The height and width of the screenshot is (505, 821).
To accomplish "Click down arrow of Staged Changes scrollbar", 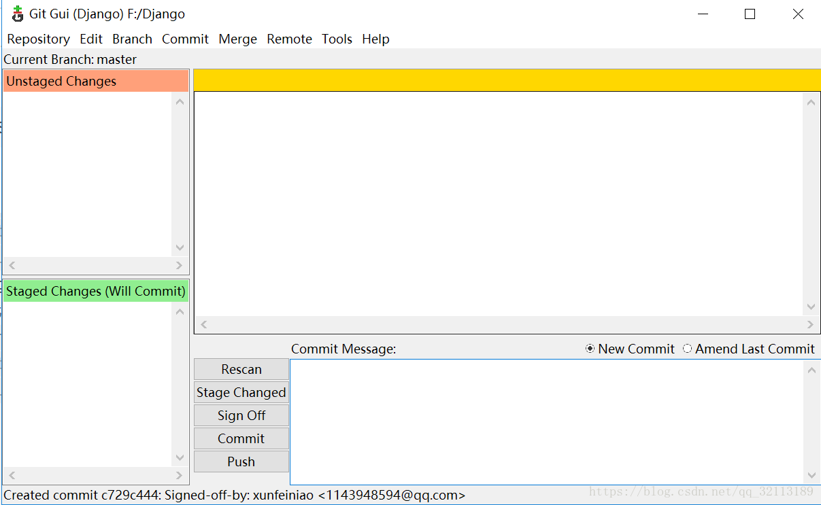I will click(180, 458).
